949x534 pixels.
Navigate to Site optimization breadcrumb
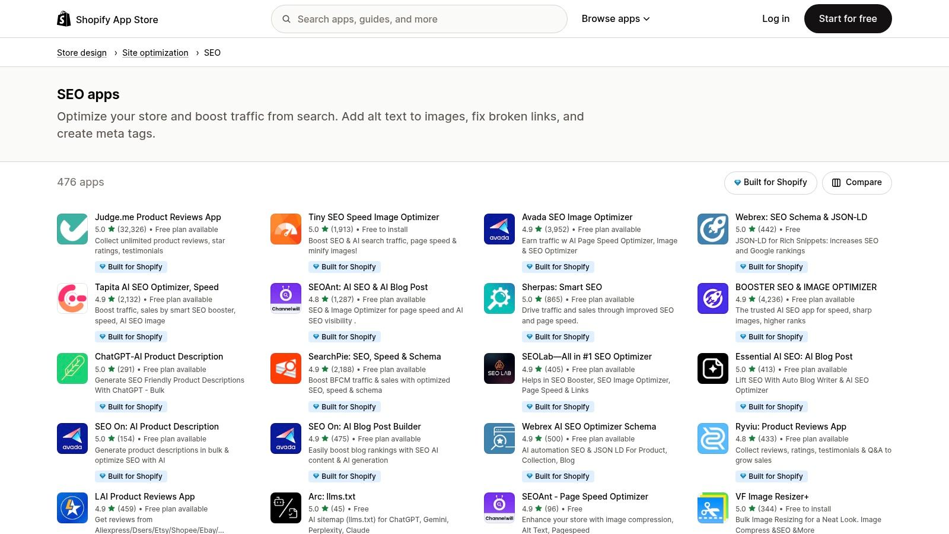pyautogui.click(x=155, y=52)
